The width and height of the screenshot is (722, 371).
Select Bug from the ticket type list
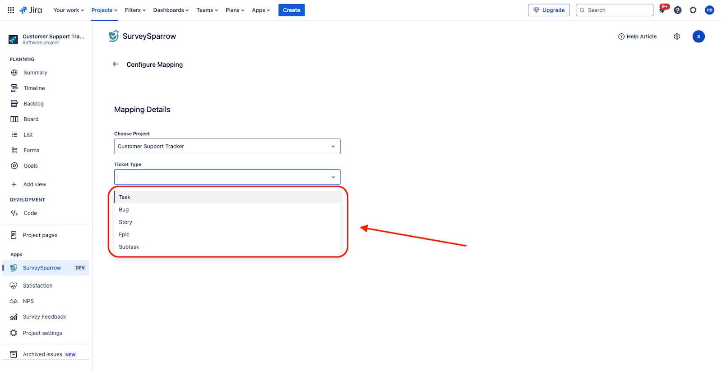click(x=124, y=210)
